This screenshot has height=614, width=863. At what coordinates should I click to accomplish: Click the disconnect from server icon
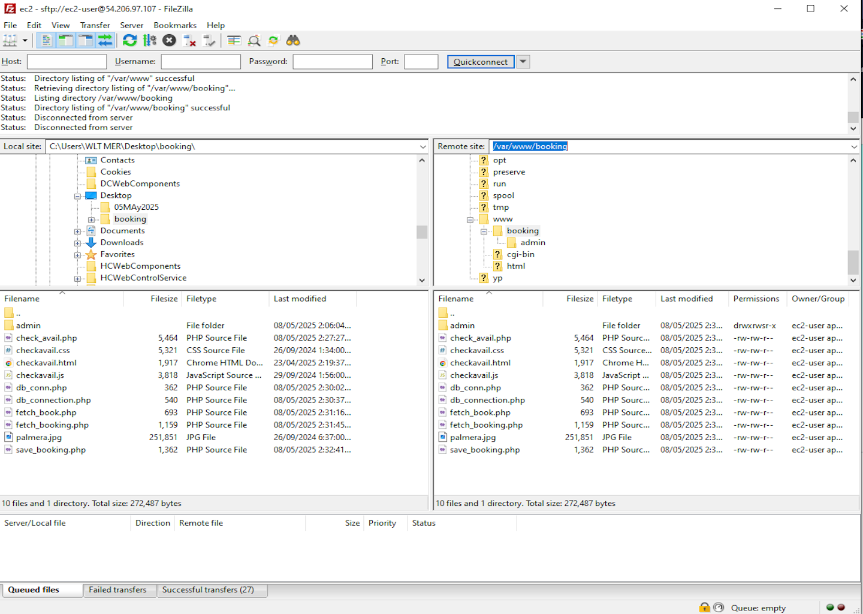tap(189, 41)
